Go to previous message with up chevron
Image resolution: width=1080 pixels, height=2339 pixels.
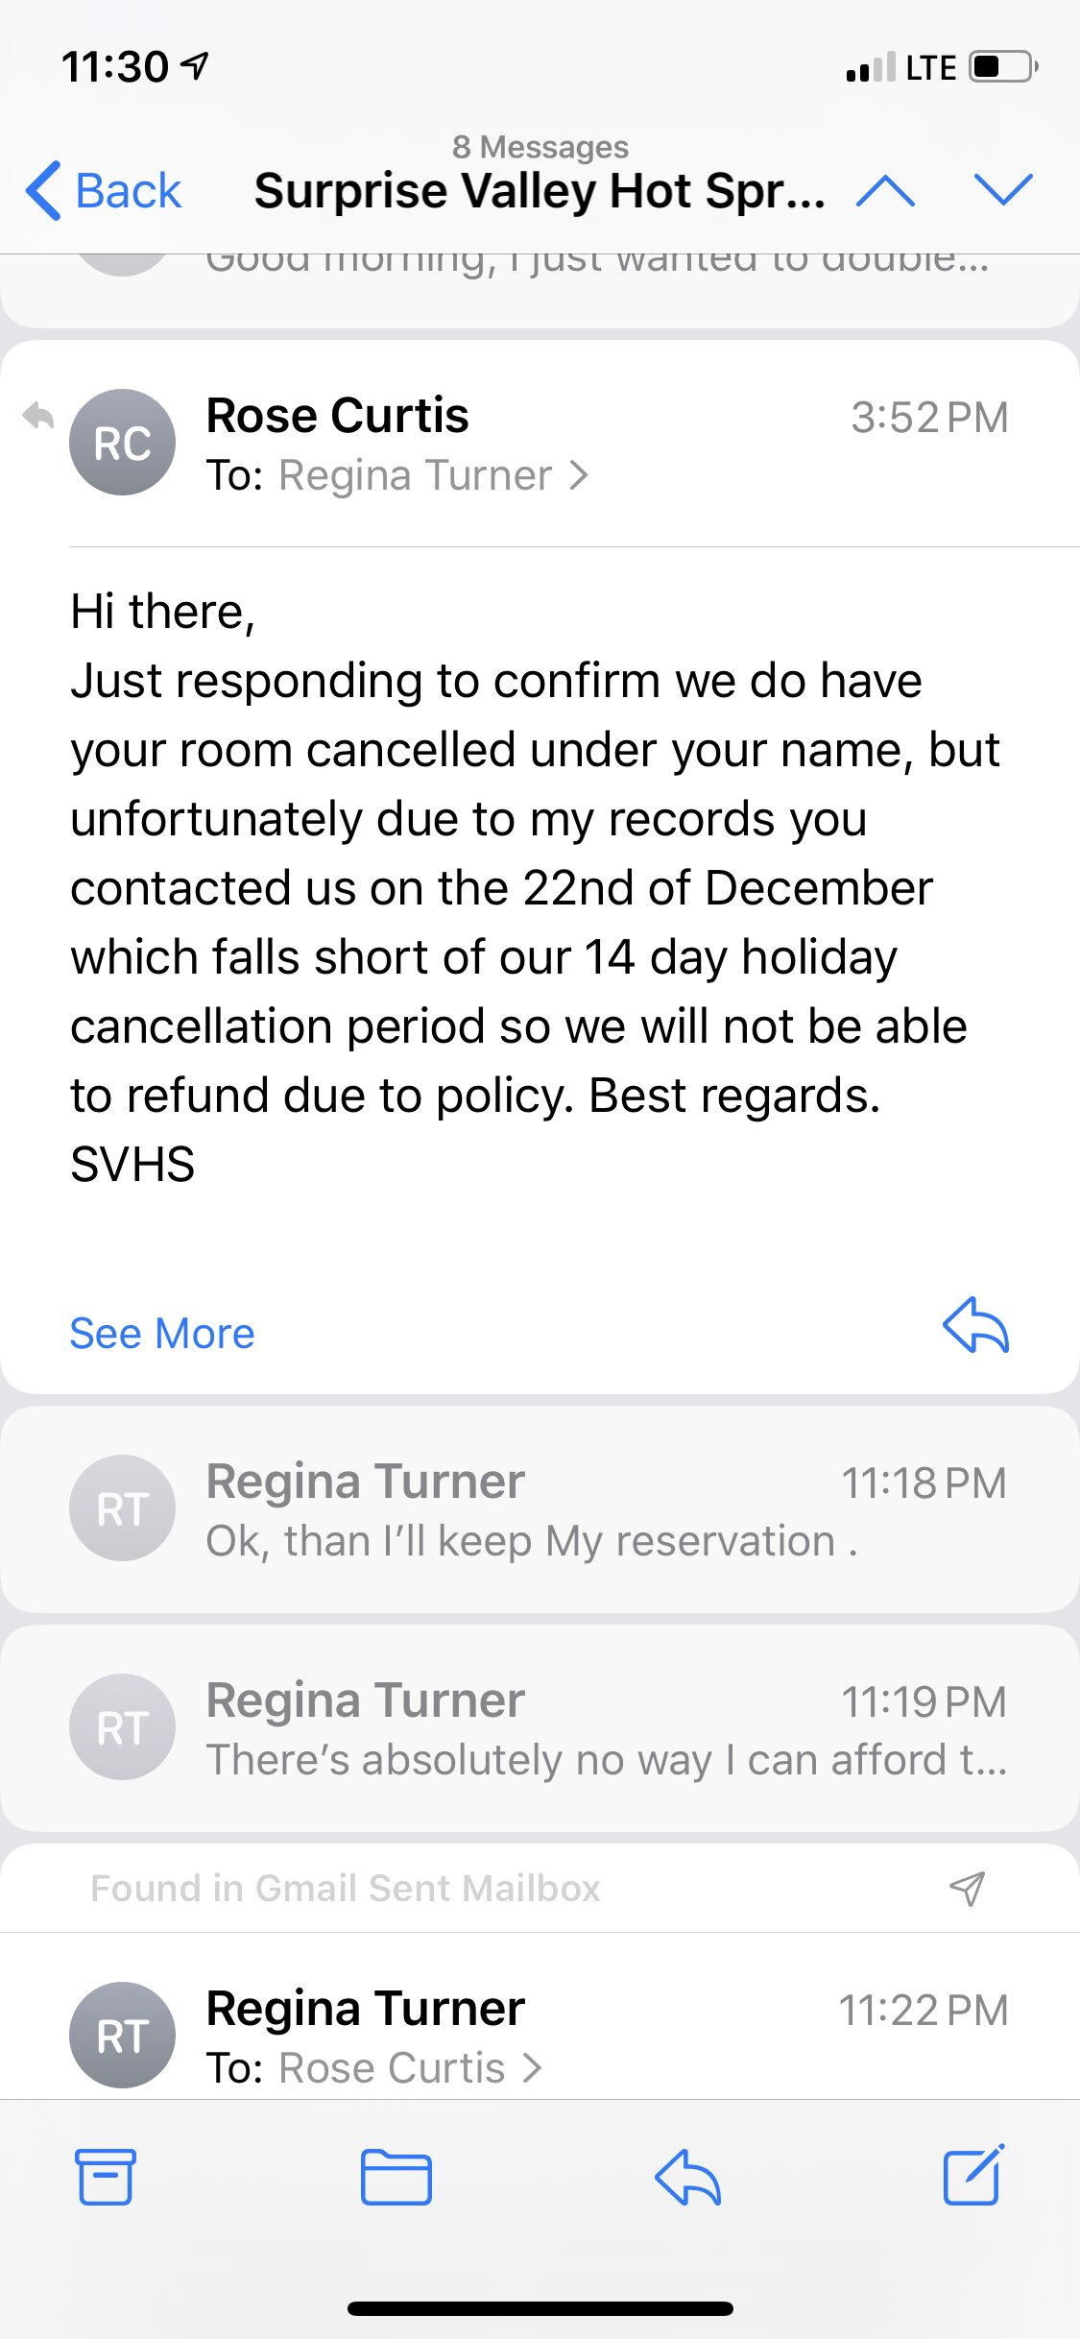click(x=885, y=190)
